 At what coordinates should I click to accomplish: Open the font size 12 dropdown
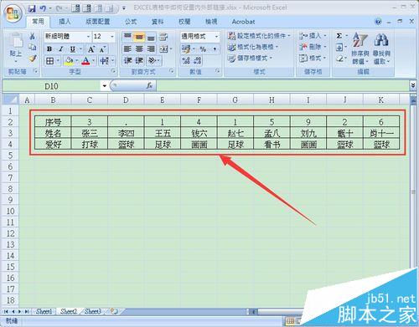pyautogui.click(x=112, y=37)
